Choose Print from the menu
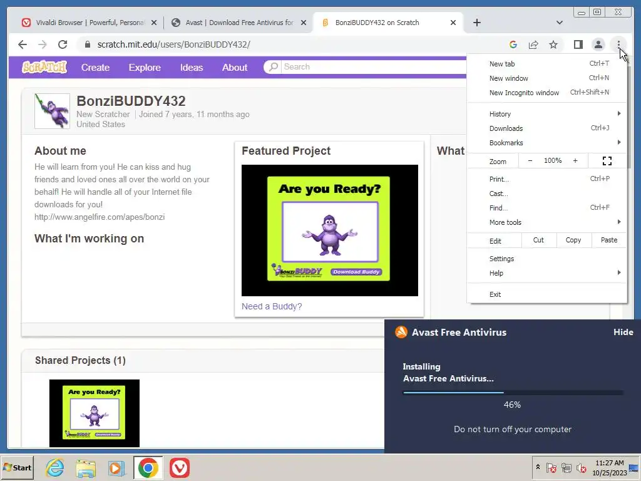This screenshot has height=481, width=641. tap(547, 178)
